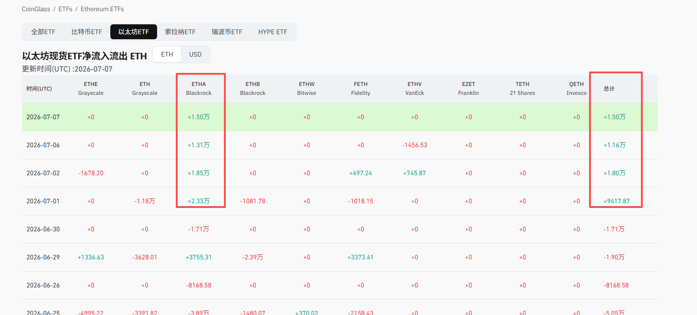Click the QETH Invesco column header
Screen dimensions: 697x315
[576, 89]
